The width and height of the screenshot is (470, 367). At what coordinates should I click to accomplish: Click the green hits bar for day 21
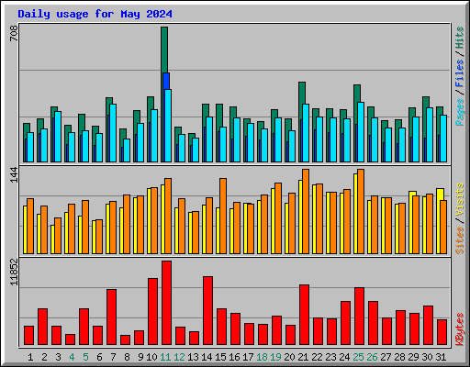click(x=302, y=93)
